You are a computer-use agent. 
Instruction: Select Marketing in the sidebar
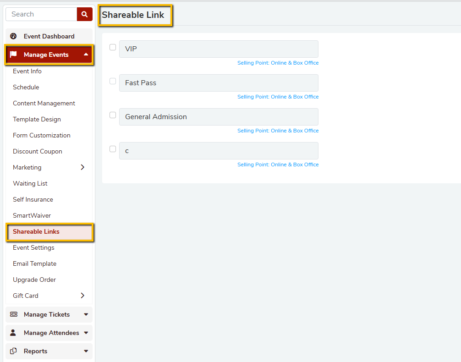coord(27,167)
